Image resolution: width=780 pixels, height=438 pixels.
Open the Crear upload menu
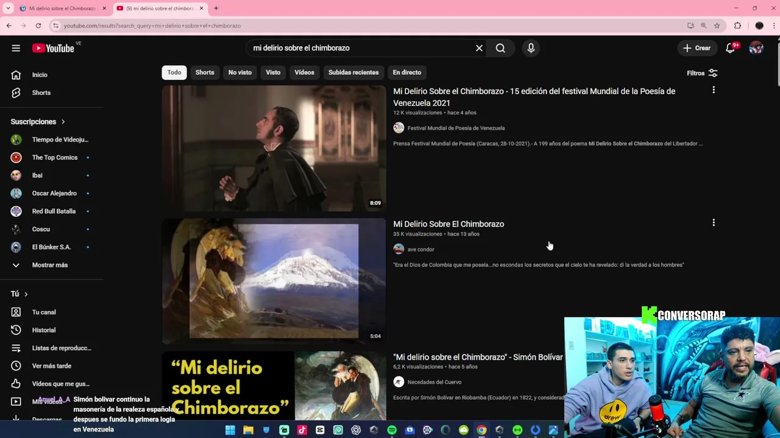(697, 48)
